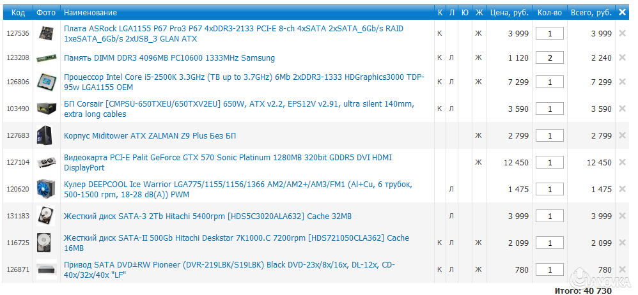Edit quantity field for Intel processor

pos(550,82)
